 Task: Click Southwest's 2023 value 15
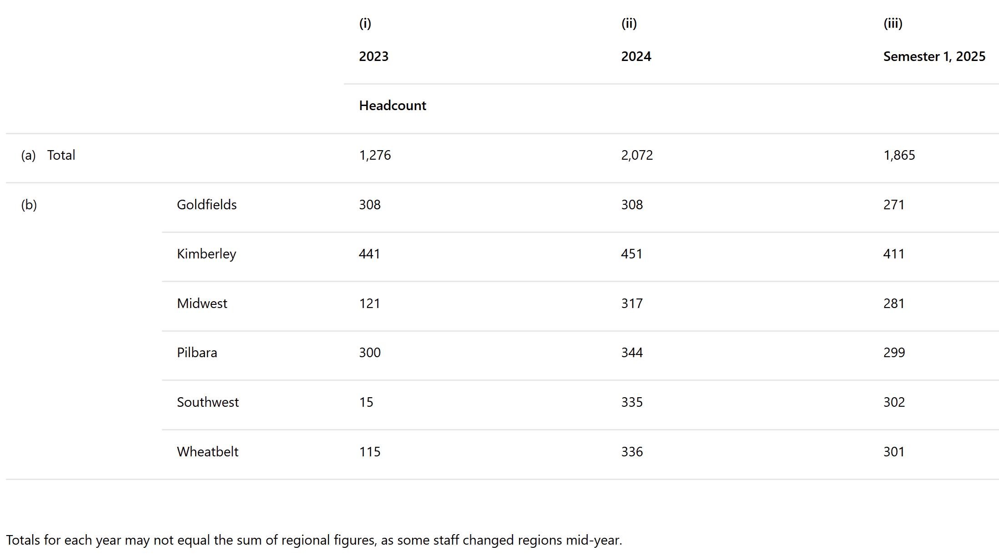[366, 402]
